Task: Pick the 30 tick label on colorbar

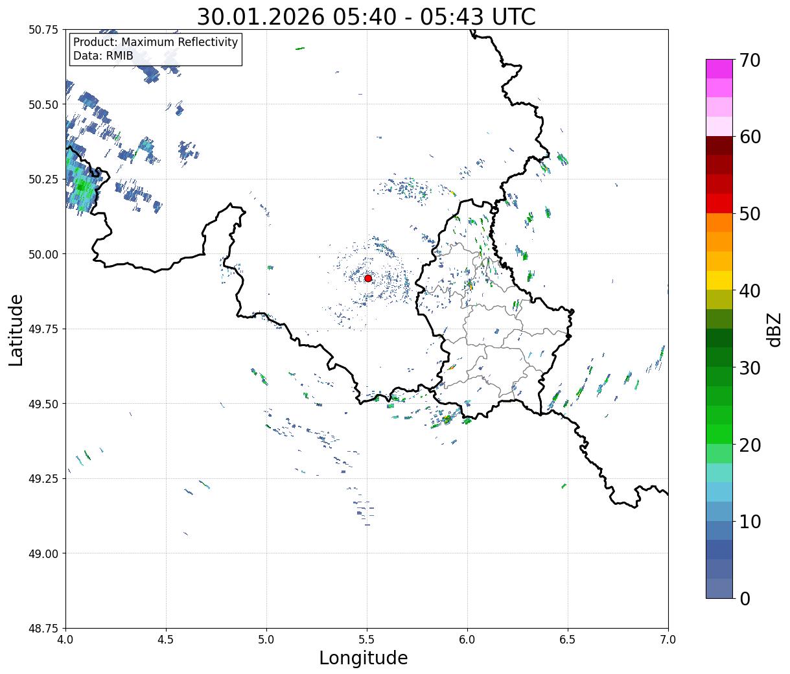Action: pyautogui.click(x=749, y=368)
